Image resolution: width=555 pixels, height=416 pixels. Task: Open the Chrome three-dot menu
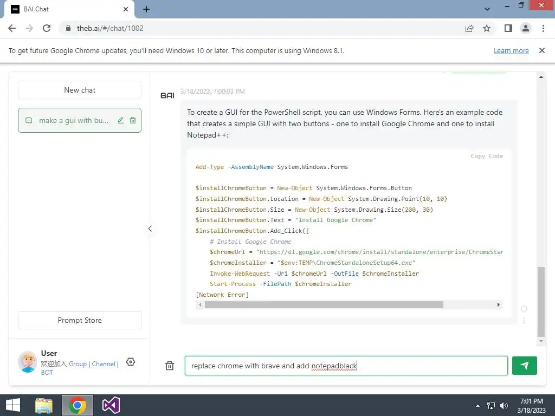pos(543,28)
